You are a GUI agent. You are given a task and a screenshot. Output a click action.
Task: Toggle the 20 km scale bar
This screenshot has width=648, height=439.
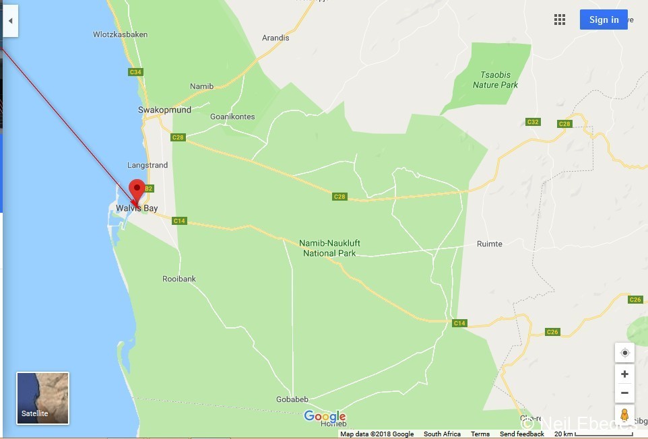pos(593,434)
